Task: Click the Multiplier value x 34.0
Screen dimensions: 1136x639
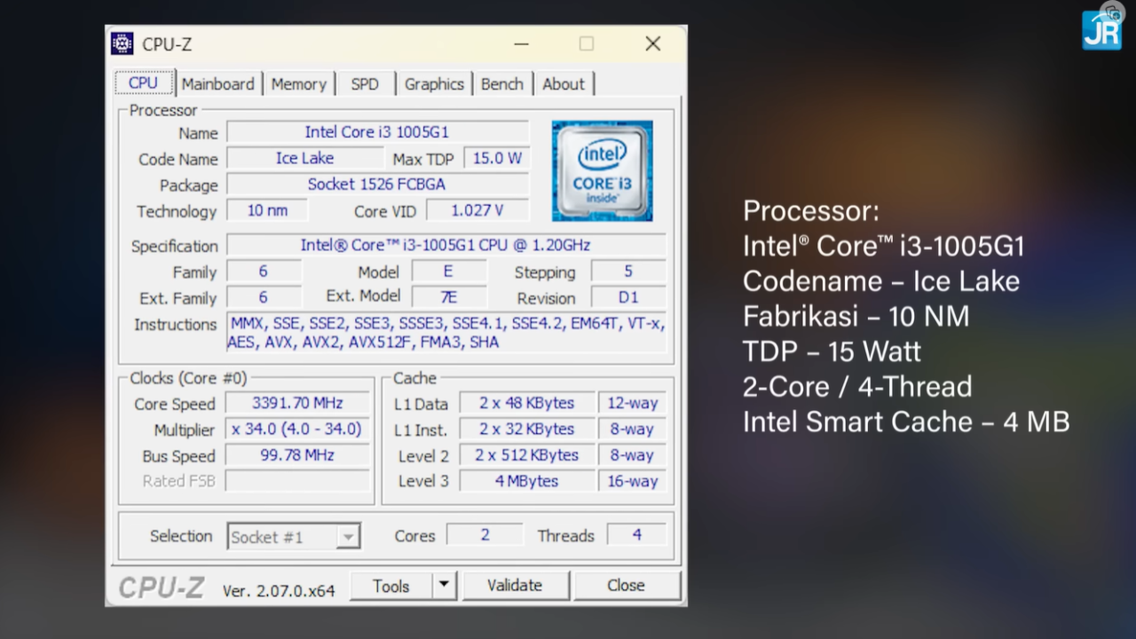Action: point(297,430)
